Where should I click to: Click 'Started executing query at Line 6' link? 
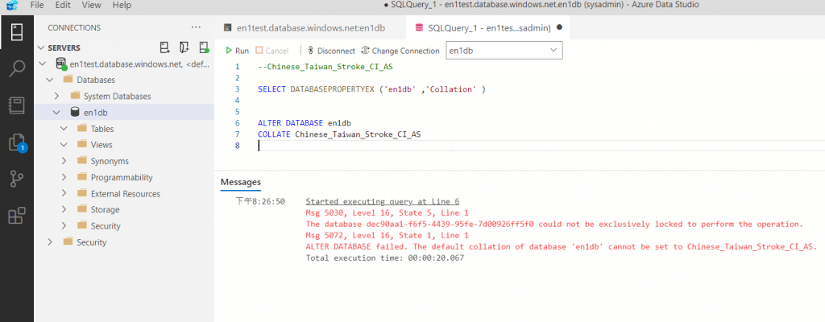click(383, 201)
